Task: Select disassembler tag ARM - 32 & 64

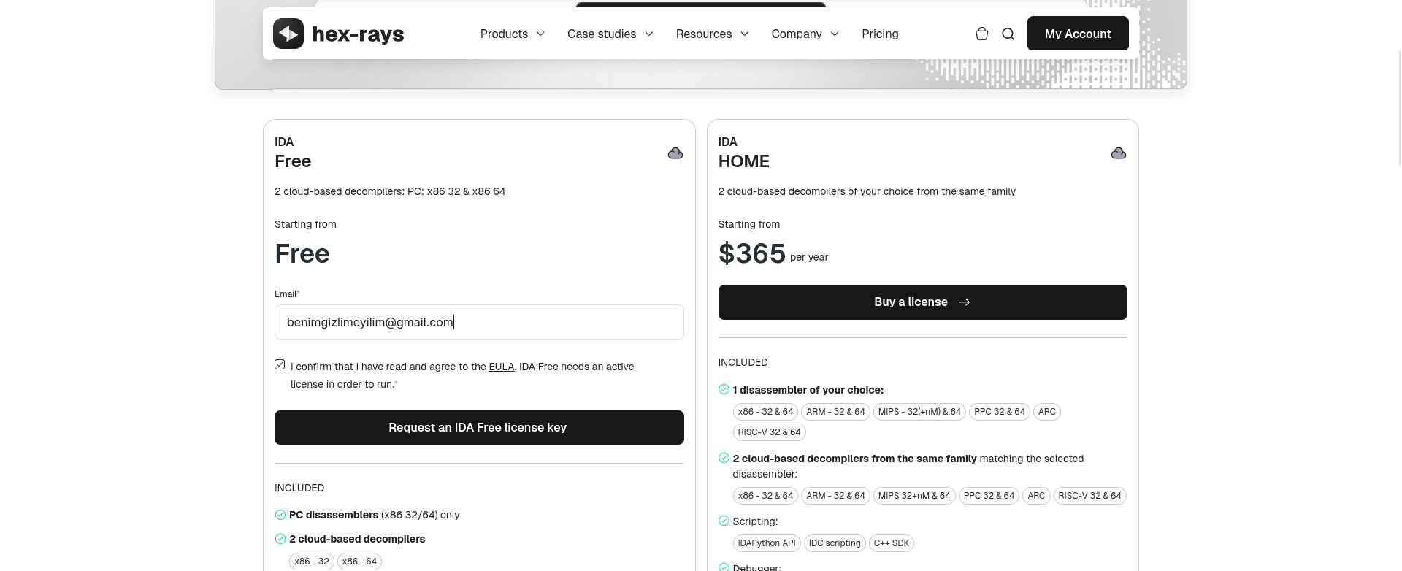Action: (x=835, y=412)
